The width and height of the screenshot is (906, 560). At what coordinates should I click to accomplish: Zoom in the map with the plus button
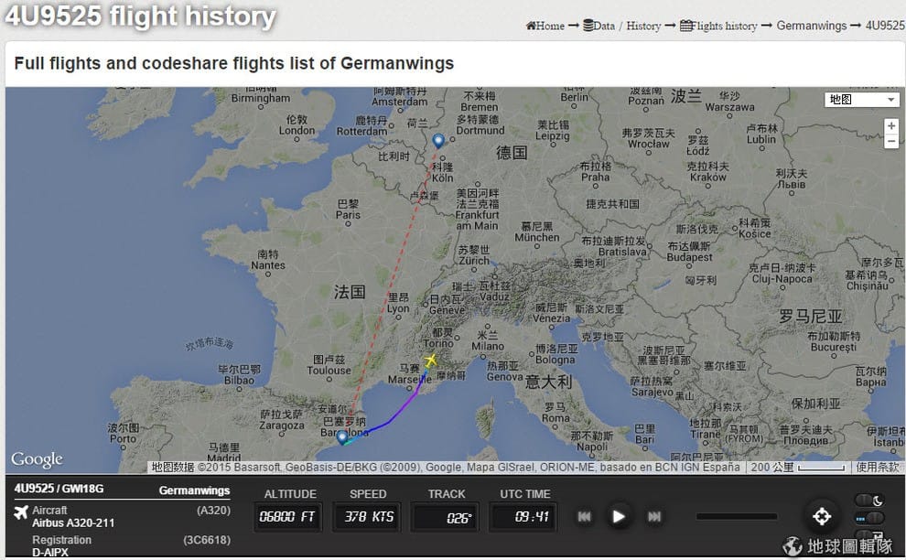tap(891, 125)
